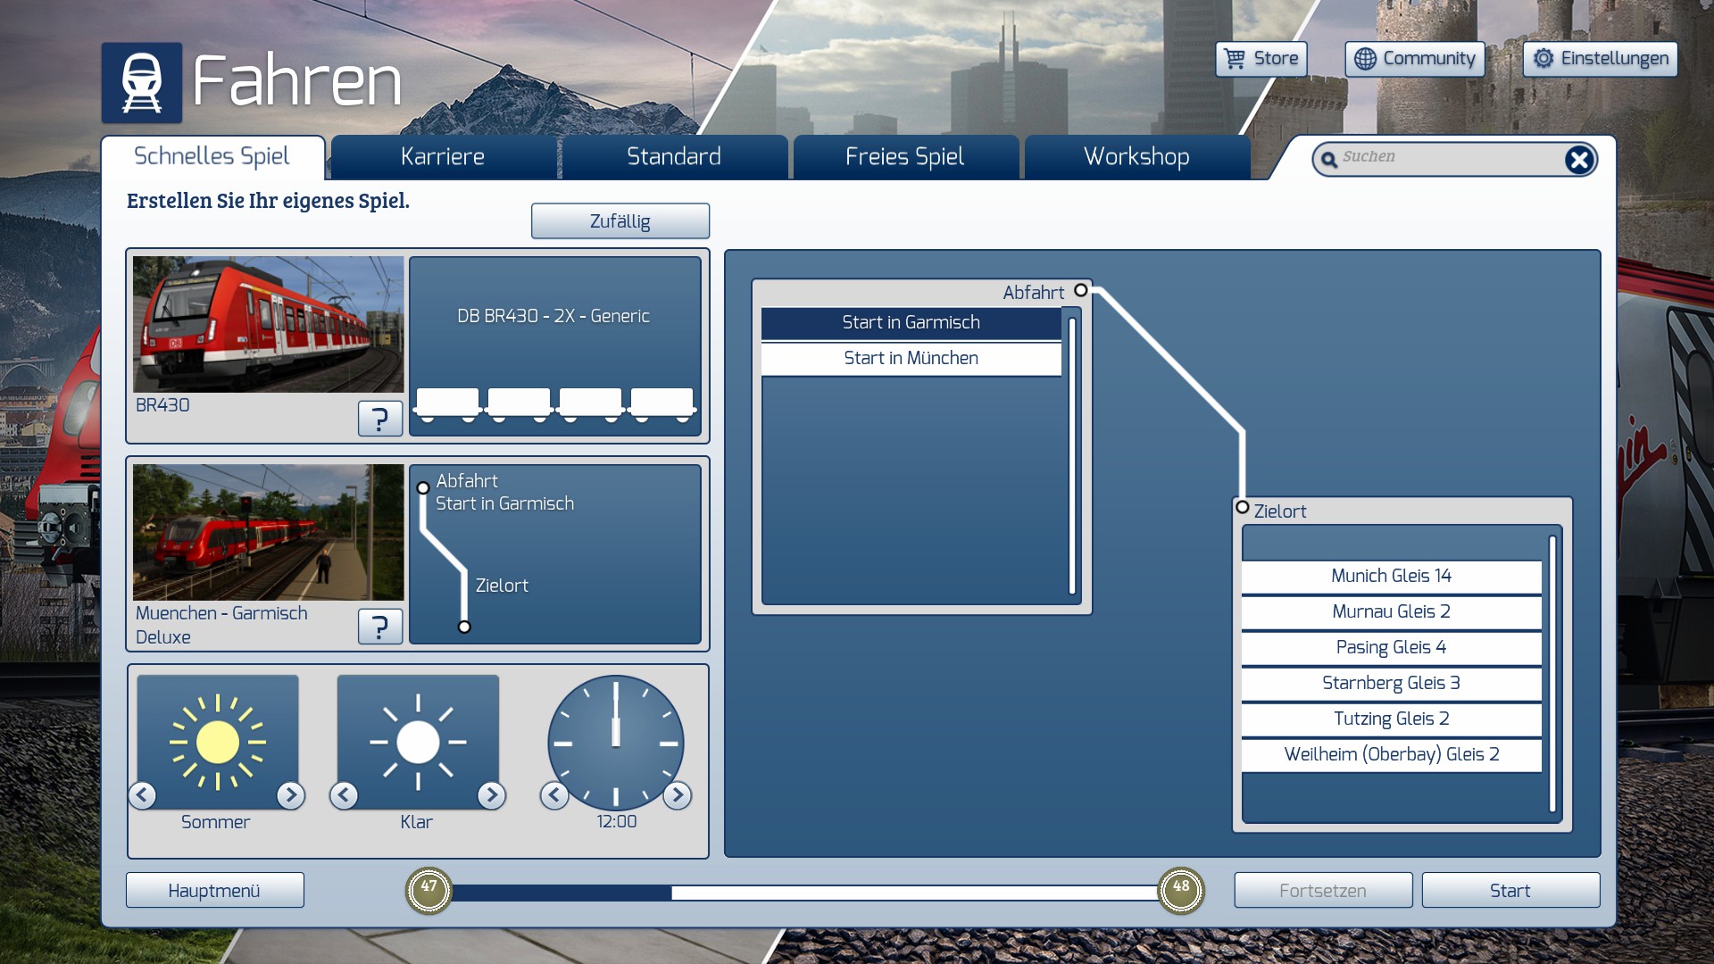Switch to previous weather arrow

click(x=344, y=795)
